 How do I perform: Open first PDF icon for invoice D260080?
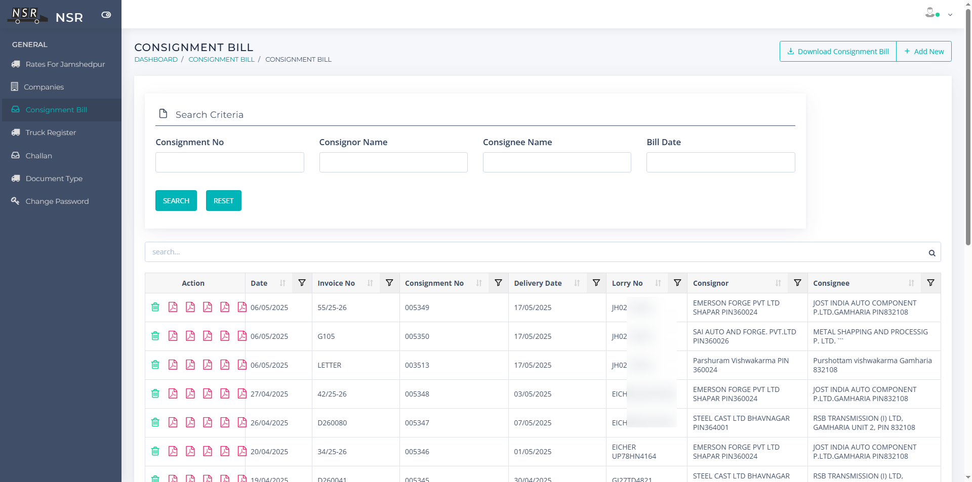[x=173, y=422]
